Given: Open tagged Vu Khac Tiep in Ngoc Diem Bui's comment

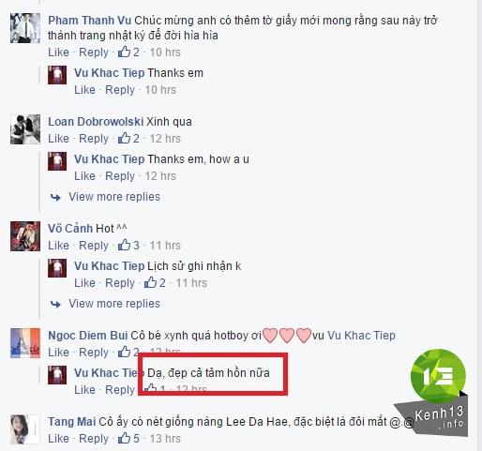Looking at the screenshot, I should [361, 336].
